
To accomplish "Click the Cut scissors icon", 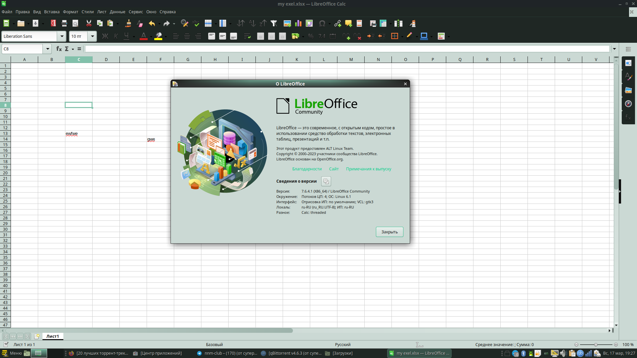I will [89, 23].
